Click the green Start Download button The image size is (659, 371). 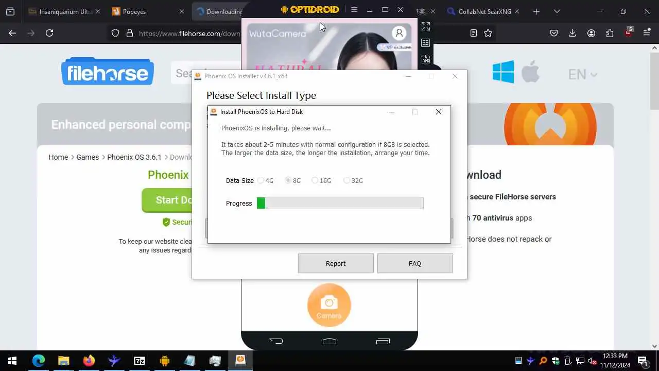pyautogui.click(x=167, y=200)
